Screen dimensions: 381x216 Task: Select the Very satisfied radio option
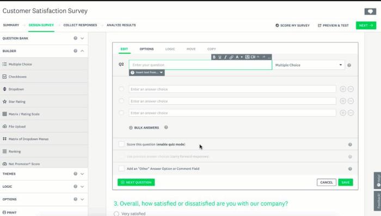pyautogui.click(x=116, y=214)
